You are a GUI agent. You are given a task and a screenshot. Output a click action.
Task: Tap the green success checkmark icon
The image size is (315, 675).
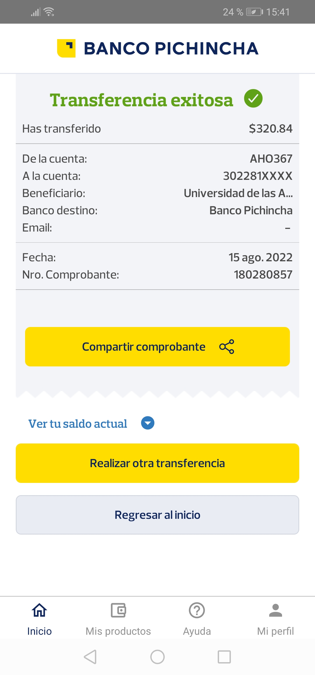tap(253, 98)
